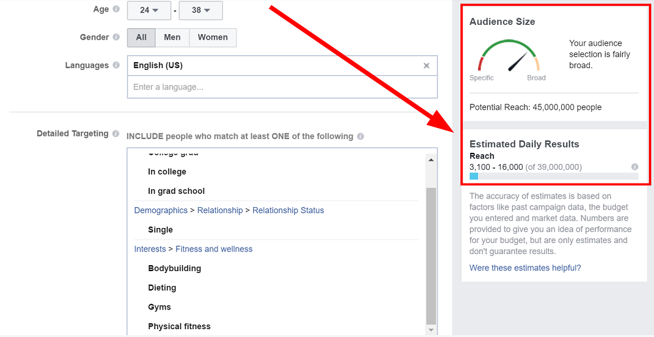Click the Demographics breadcrumb link
This screenshot has height=337, width=654.
point(161,210)
